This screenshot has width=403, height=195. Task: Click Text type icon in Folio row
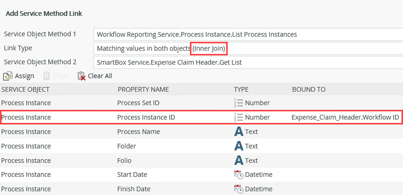(x=239, y=160)
